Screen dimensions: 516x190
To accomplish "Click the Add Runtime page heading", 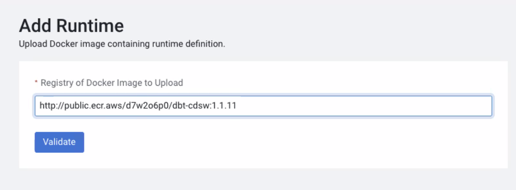I will tap(71, 26).
